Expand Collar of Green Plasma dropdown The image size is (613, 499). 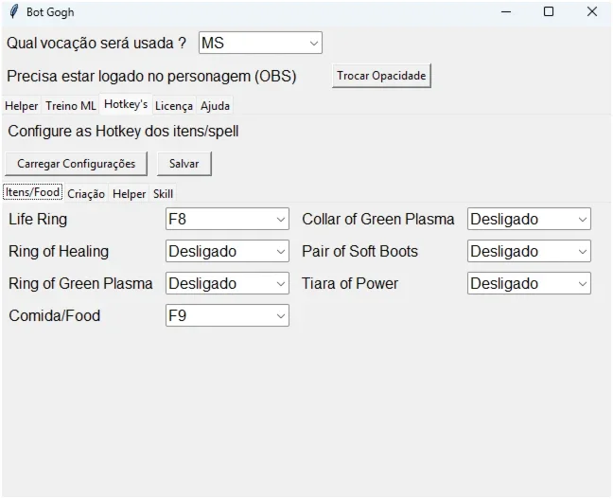(x=529, y=219)
